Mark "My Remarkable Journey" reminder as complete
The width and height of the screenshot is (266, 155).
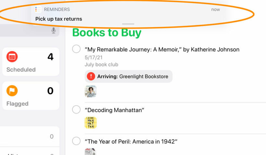click(76, 49)
